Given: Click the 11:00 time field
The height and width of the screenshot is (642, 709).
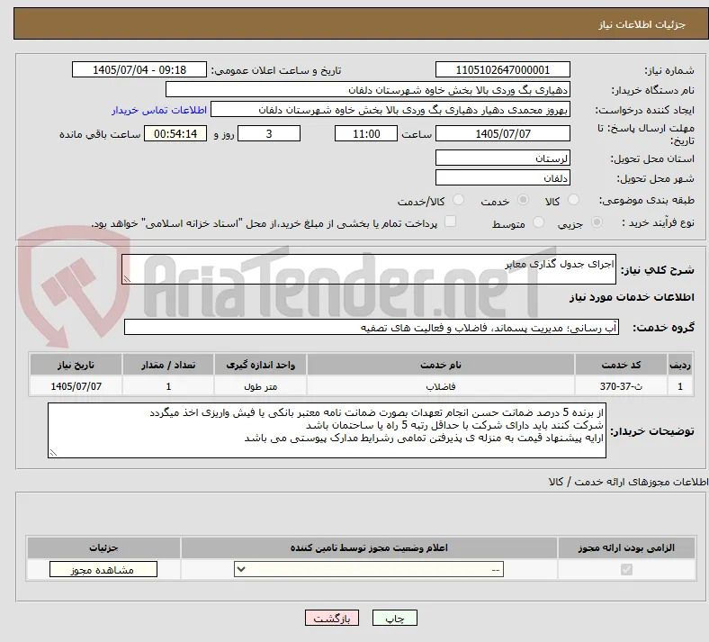Looking at the screenshot, I should tap(366, 133).
